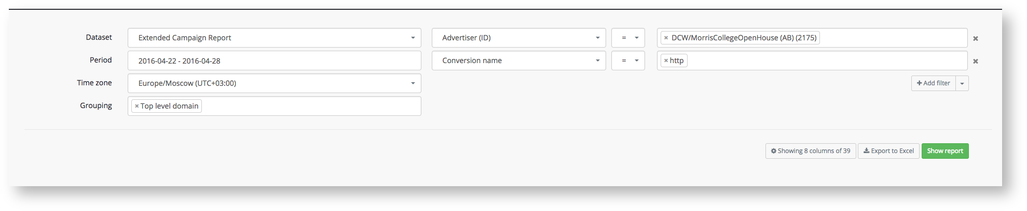The height and width of the screenshot is (211, 1027).
Task: Open the Conversion name filter field dropdown
Action: (x=518, y=61)
